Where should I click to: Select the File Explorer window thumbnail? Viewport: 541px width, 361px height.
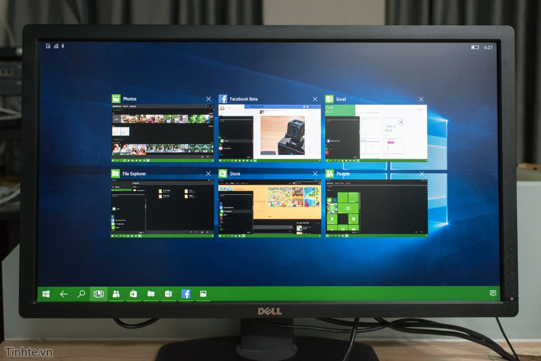tap(162, 208)
